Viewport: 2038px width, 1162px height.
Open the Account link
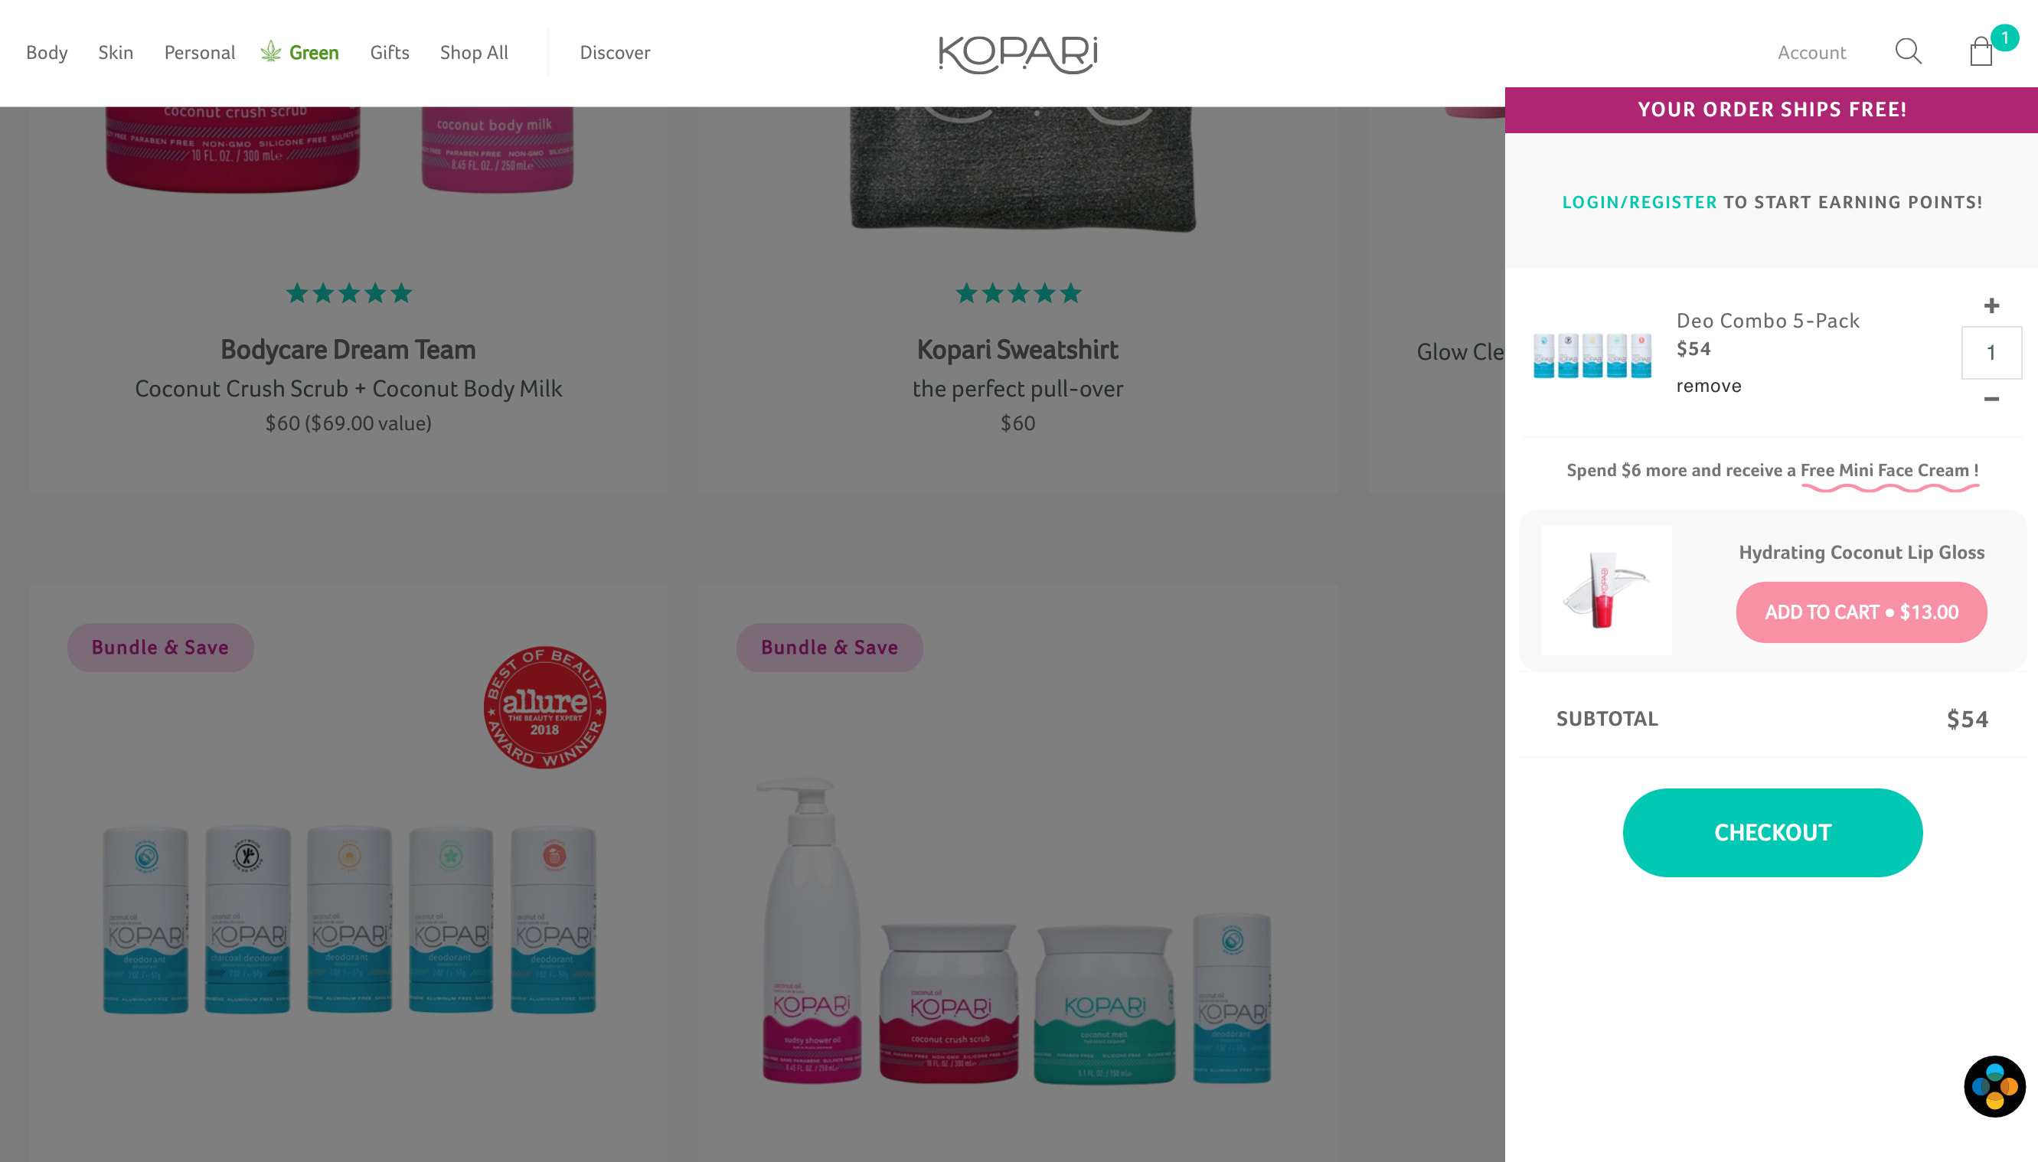click(x=1811, y=53)
